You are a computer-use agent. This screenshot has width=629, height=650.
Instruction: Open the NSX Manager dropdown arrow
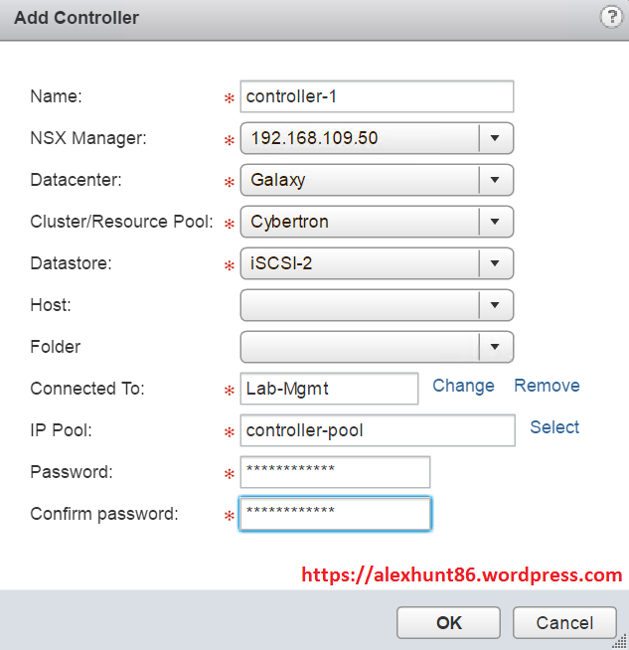click(x=495, y=138)
